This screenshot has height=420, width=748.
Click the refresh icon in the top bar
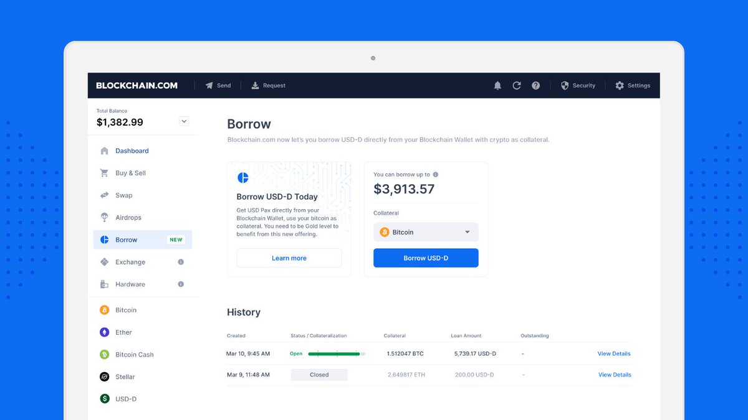pyautogui.click(x=517, y=85)
